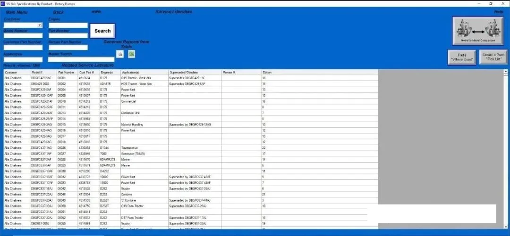This screenshot has height=236, width=510.
Task: Click the table's vertical scrollbar up arrow
Action: [505, 71]
